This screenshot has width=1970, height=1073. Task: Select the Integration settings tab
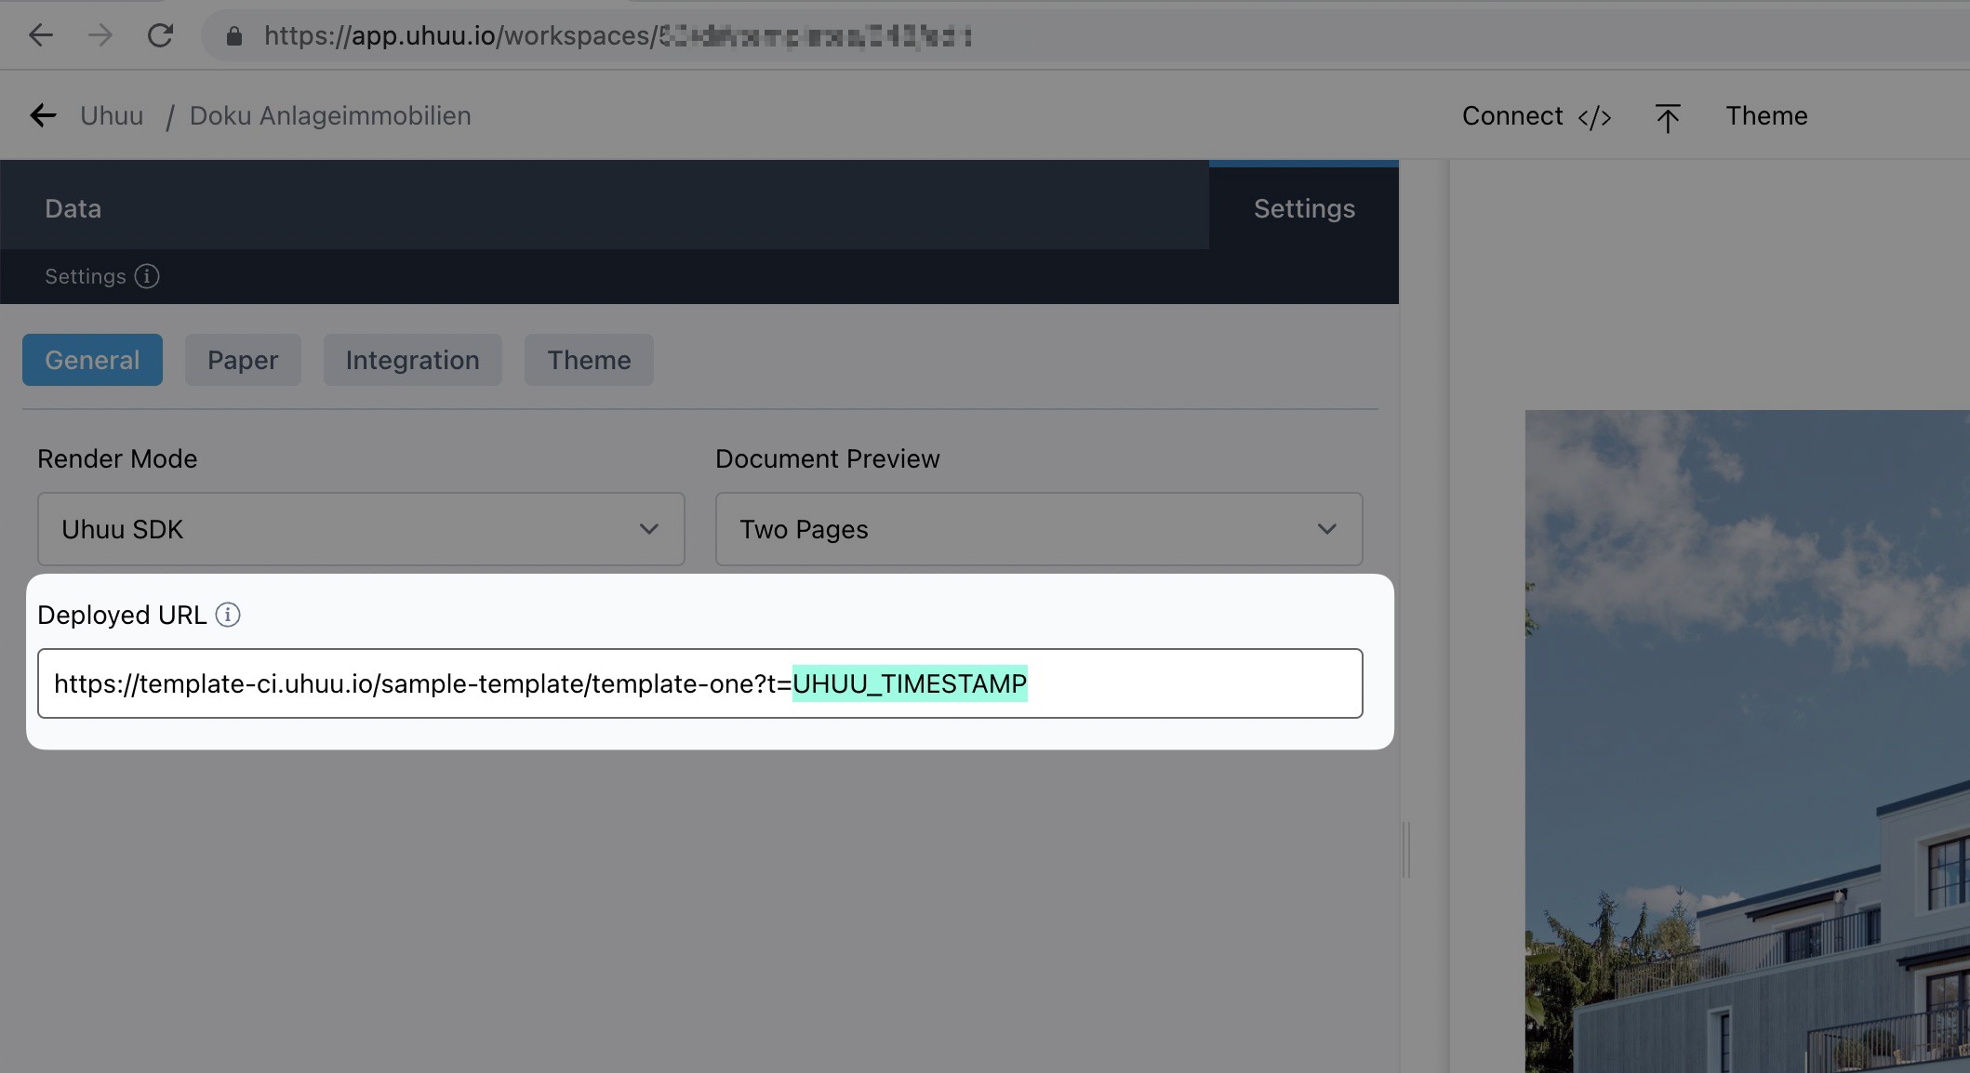tap(413, 360)
